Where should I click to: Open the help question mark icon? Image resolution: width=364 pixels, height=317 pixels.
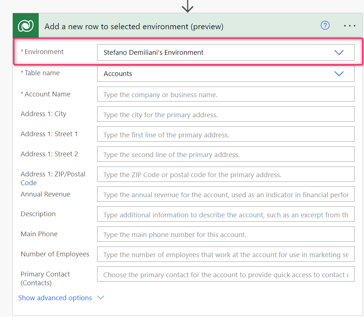(x=325, y=26)
